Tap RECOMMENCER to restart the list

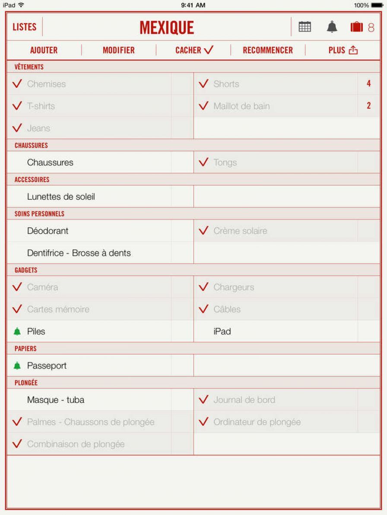click(267, 50)
